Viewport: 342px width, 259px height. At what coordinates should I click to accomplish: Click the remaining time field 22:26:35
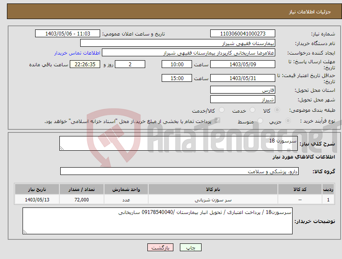point(85,64)
